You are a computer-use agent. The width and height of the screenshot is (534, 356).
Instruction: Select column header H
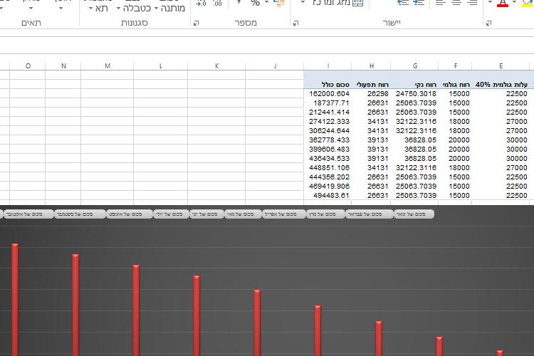(371, 66)
